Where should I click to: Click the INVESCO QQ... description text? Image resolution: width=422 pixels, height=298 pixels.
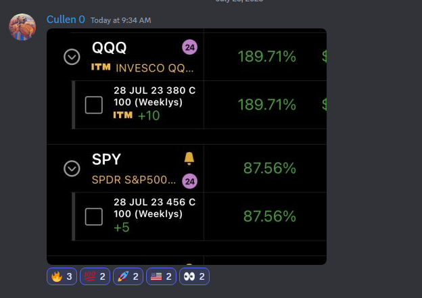click(155, 68)
